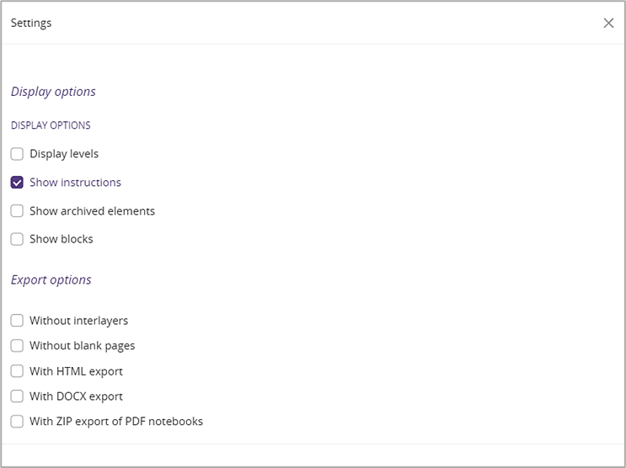Select the "With ZIP export of PDF notebooks" label

point(116,422)
